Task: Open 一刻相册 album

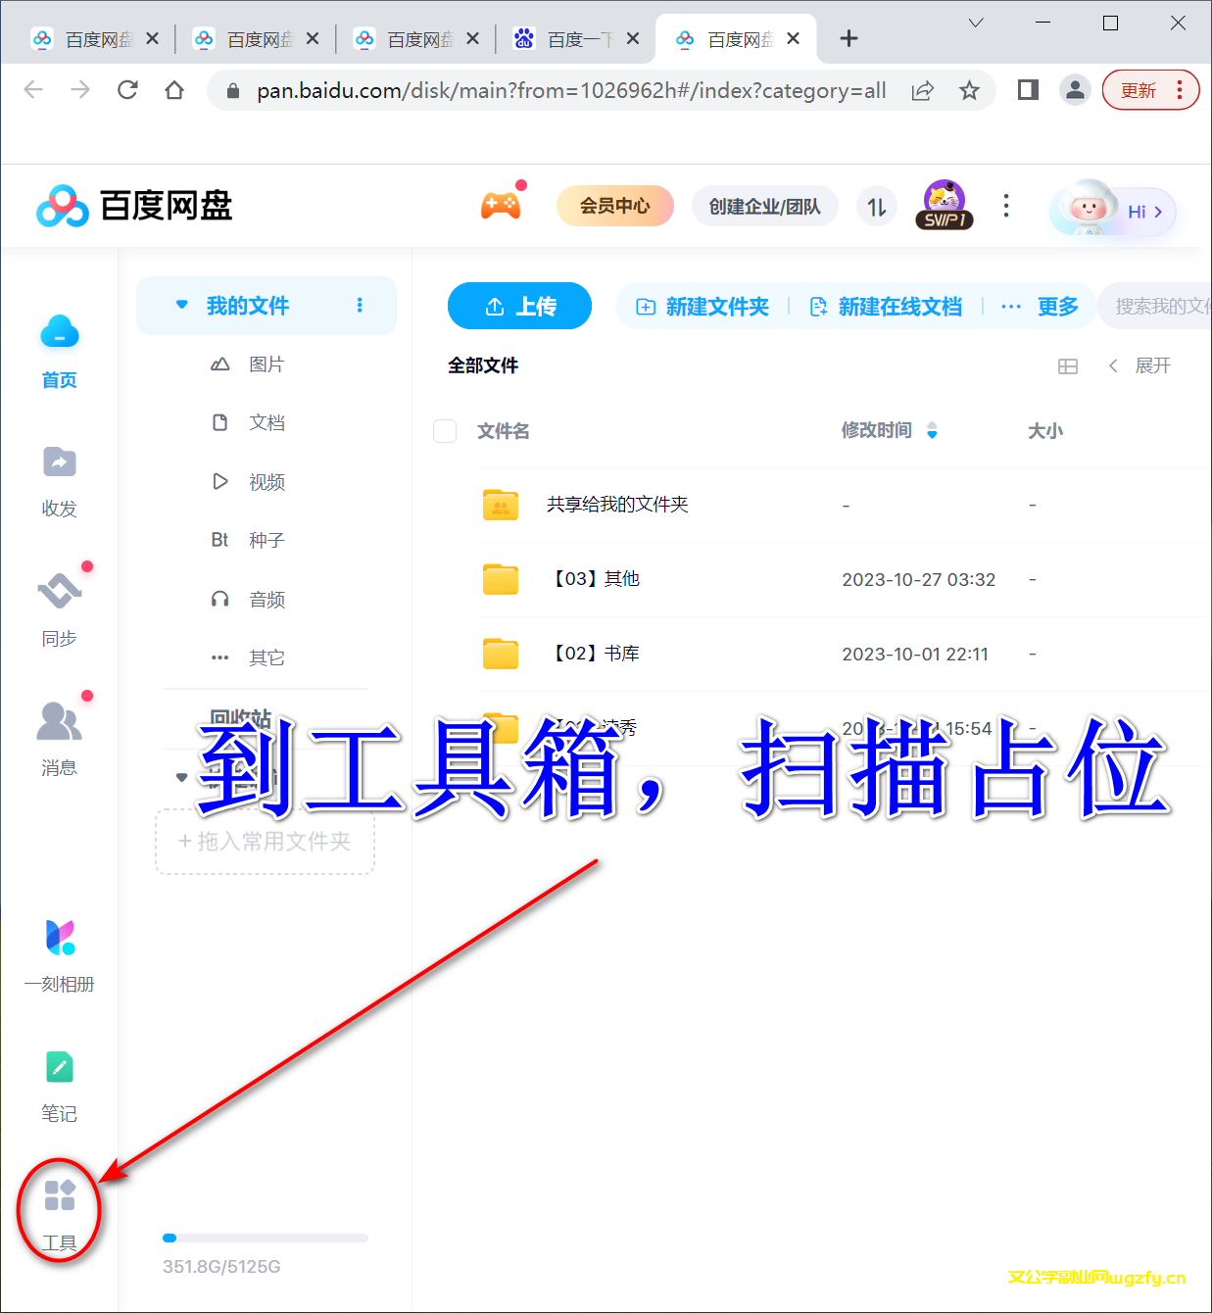Action: click(59, 956)
